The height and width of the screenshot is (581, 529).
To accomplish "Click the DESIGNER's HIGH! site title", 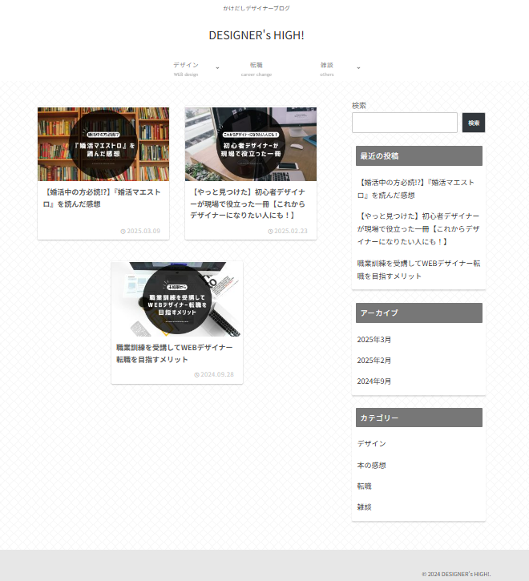I will 256,35.
